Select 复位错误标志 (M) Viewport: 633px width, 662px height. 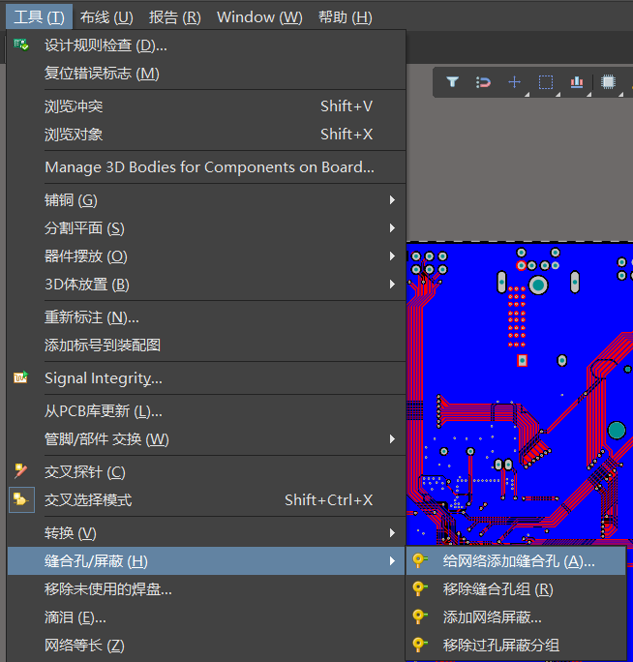pyautogui.click(x=206, y=74)
